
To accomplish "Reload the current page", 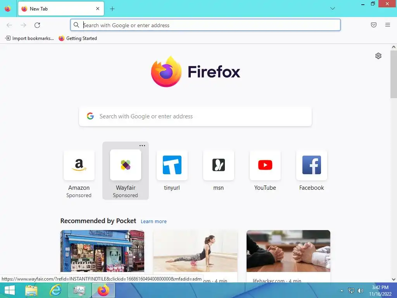I will tap(37, 25).
